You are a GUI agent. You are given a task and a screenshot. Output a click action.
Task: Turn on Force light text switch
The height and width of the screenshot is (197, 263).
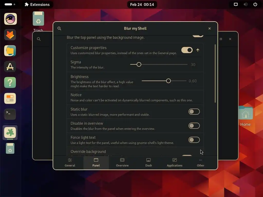coord(194,140)
